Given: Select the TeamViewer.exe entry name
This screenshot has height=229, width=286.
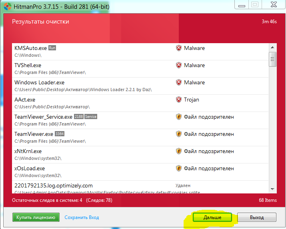Looking at the screenshot, I should [x=34, y=134].
